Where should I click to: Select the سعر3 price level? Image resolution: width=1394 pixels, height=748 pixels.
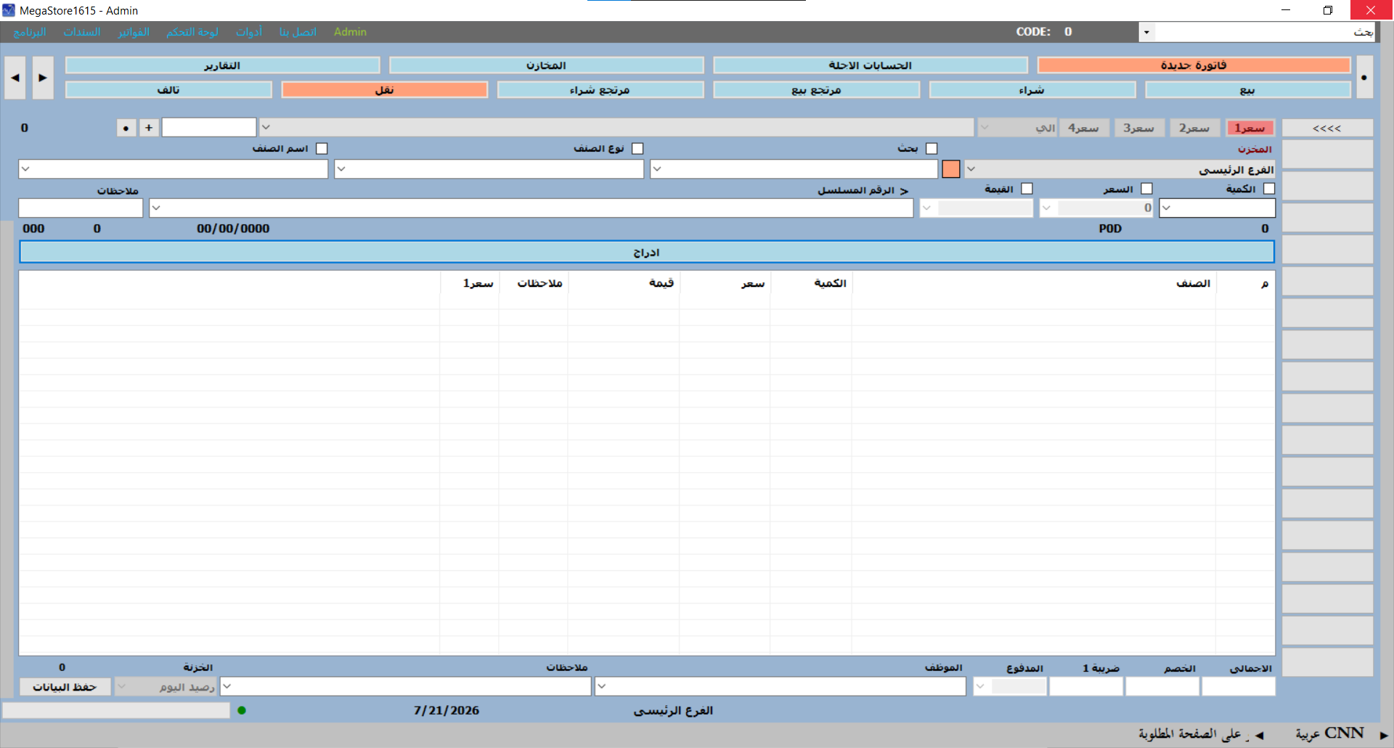(1139, 128)
